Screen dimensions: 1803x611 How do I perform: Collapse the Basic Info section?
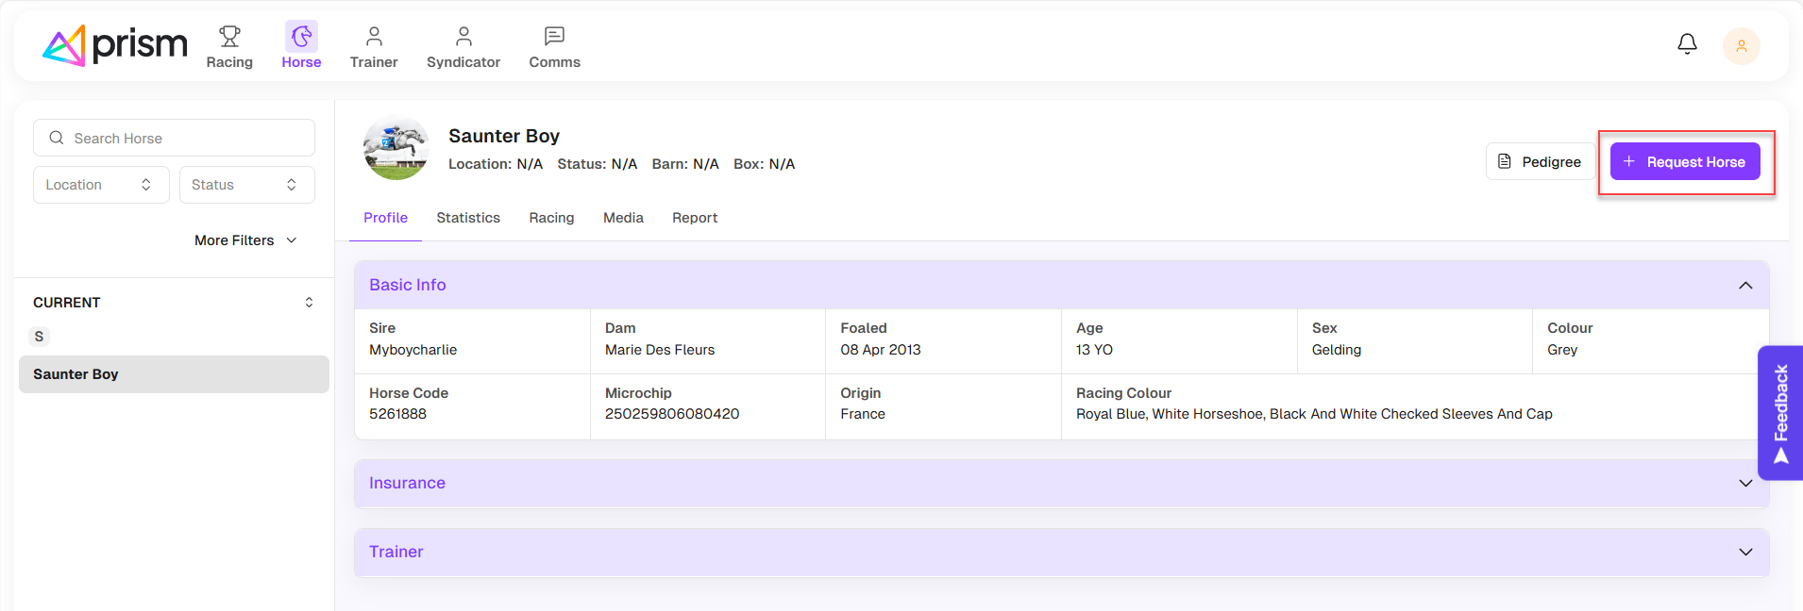[x=1745, y=286]
